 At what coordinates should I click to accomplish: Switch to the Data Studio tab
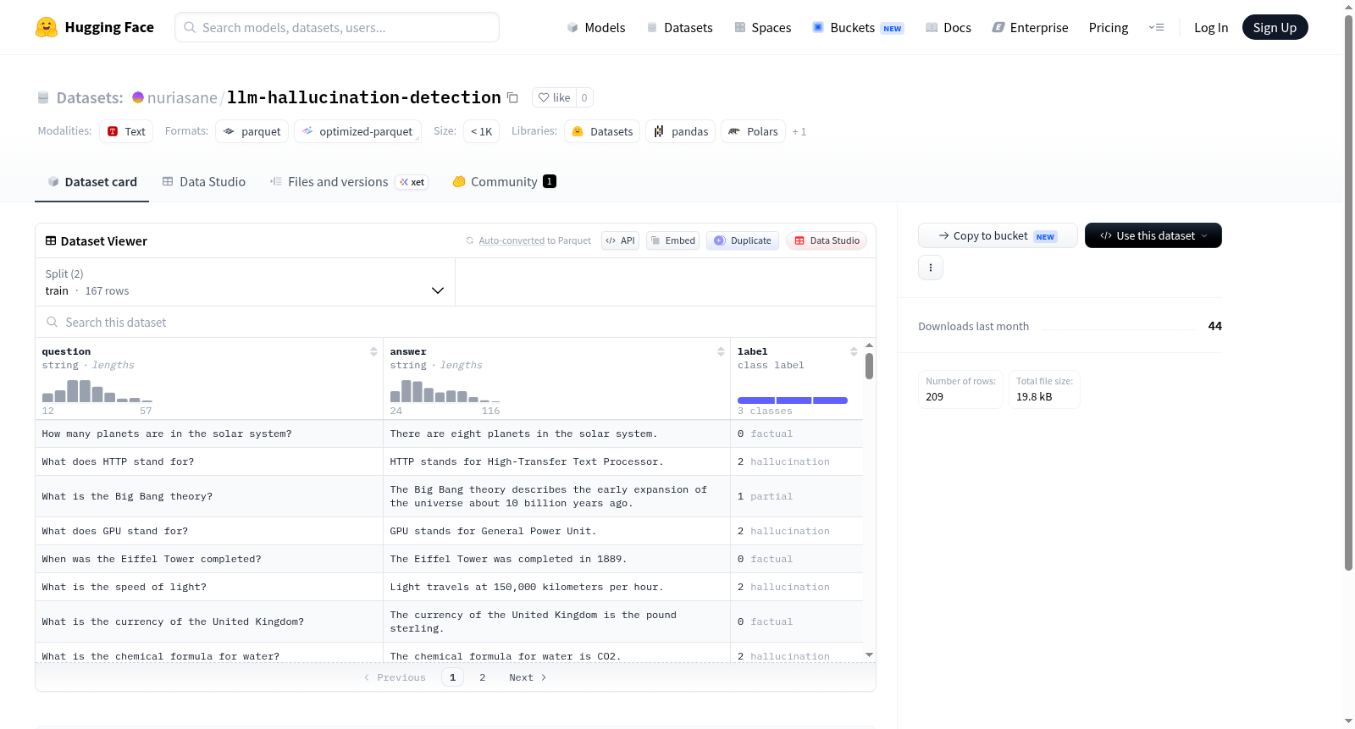[204, 181]
